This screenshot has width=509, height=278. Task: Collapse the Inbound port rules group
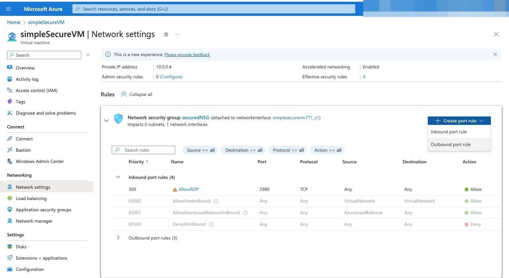point(118,177)
